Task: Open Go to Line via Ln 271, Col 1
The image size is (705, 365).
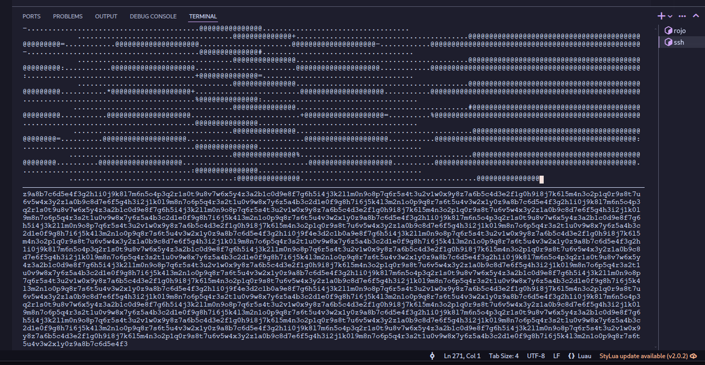Action: coord(462,356)
